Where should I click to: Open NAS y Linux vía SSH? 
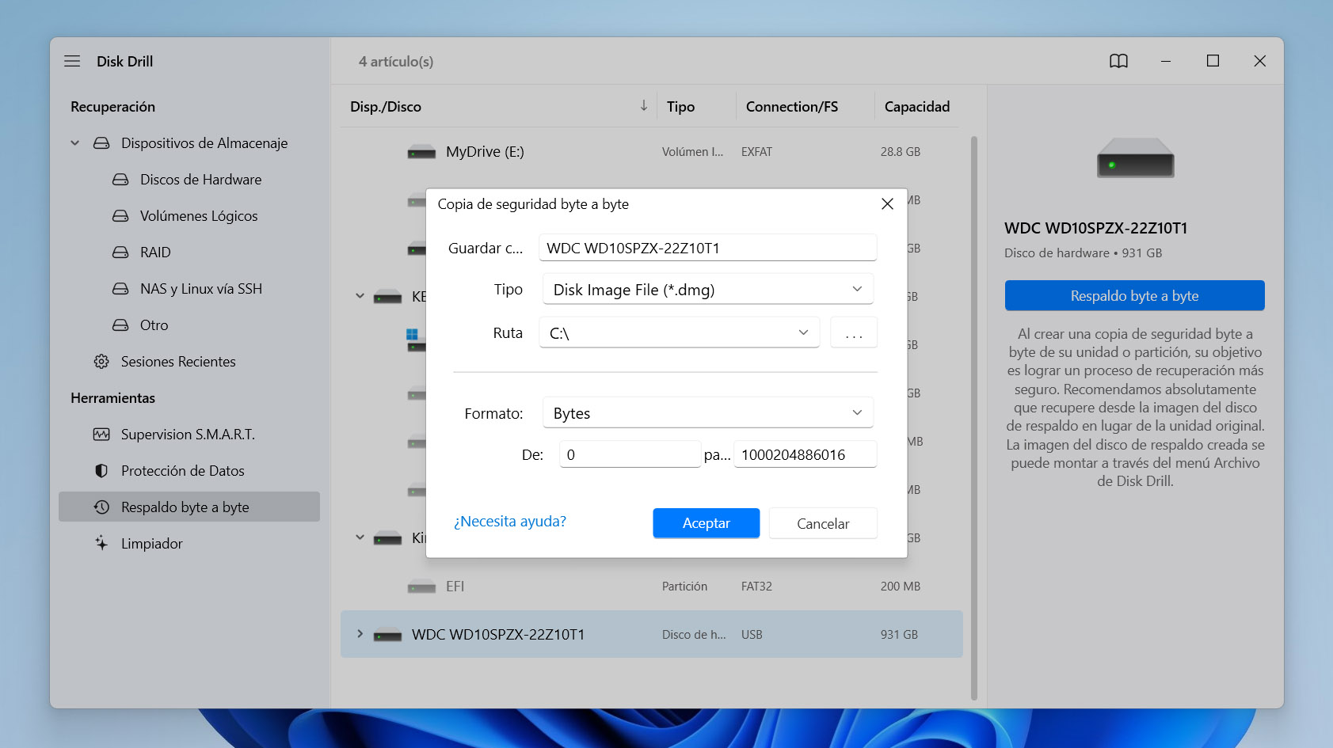coord(201,289)
